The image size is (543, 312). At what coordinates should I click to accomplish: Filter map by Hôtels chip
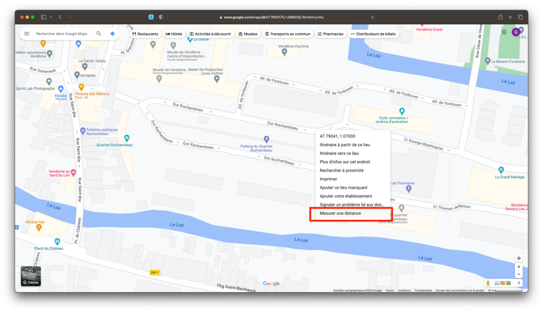174,34
